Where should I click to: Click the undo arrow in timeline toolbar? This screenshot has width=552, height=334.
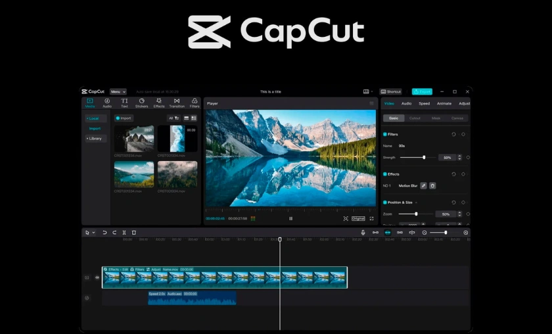click(104, 233)
